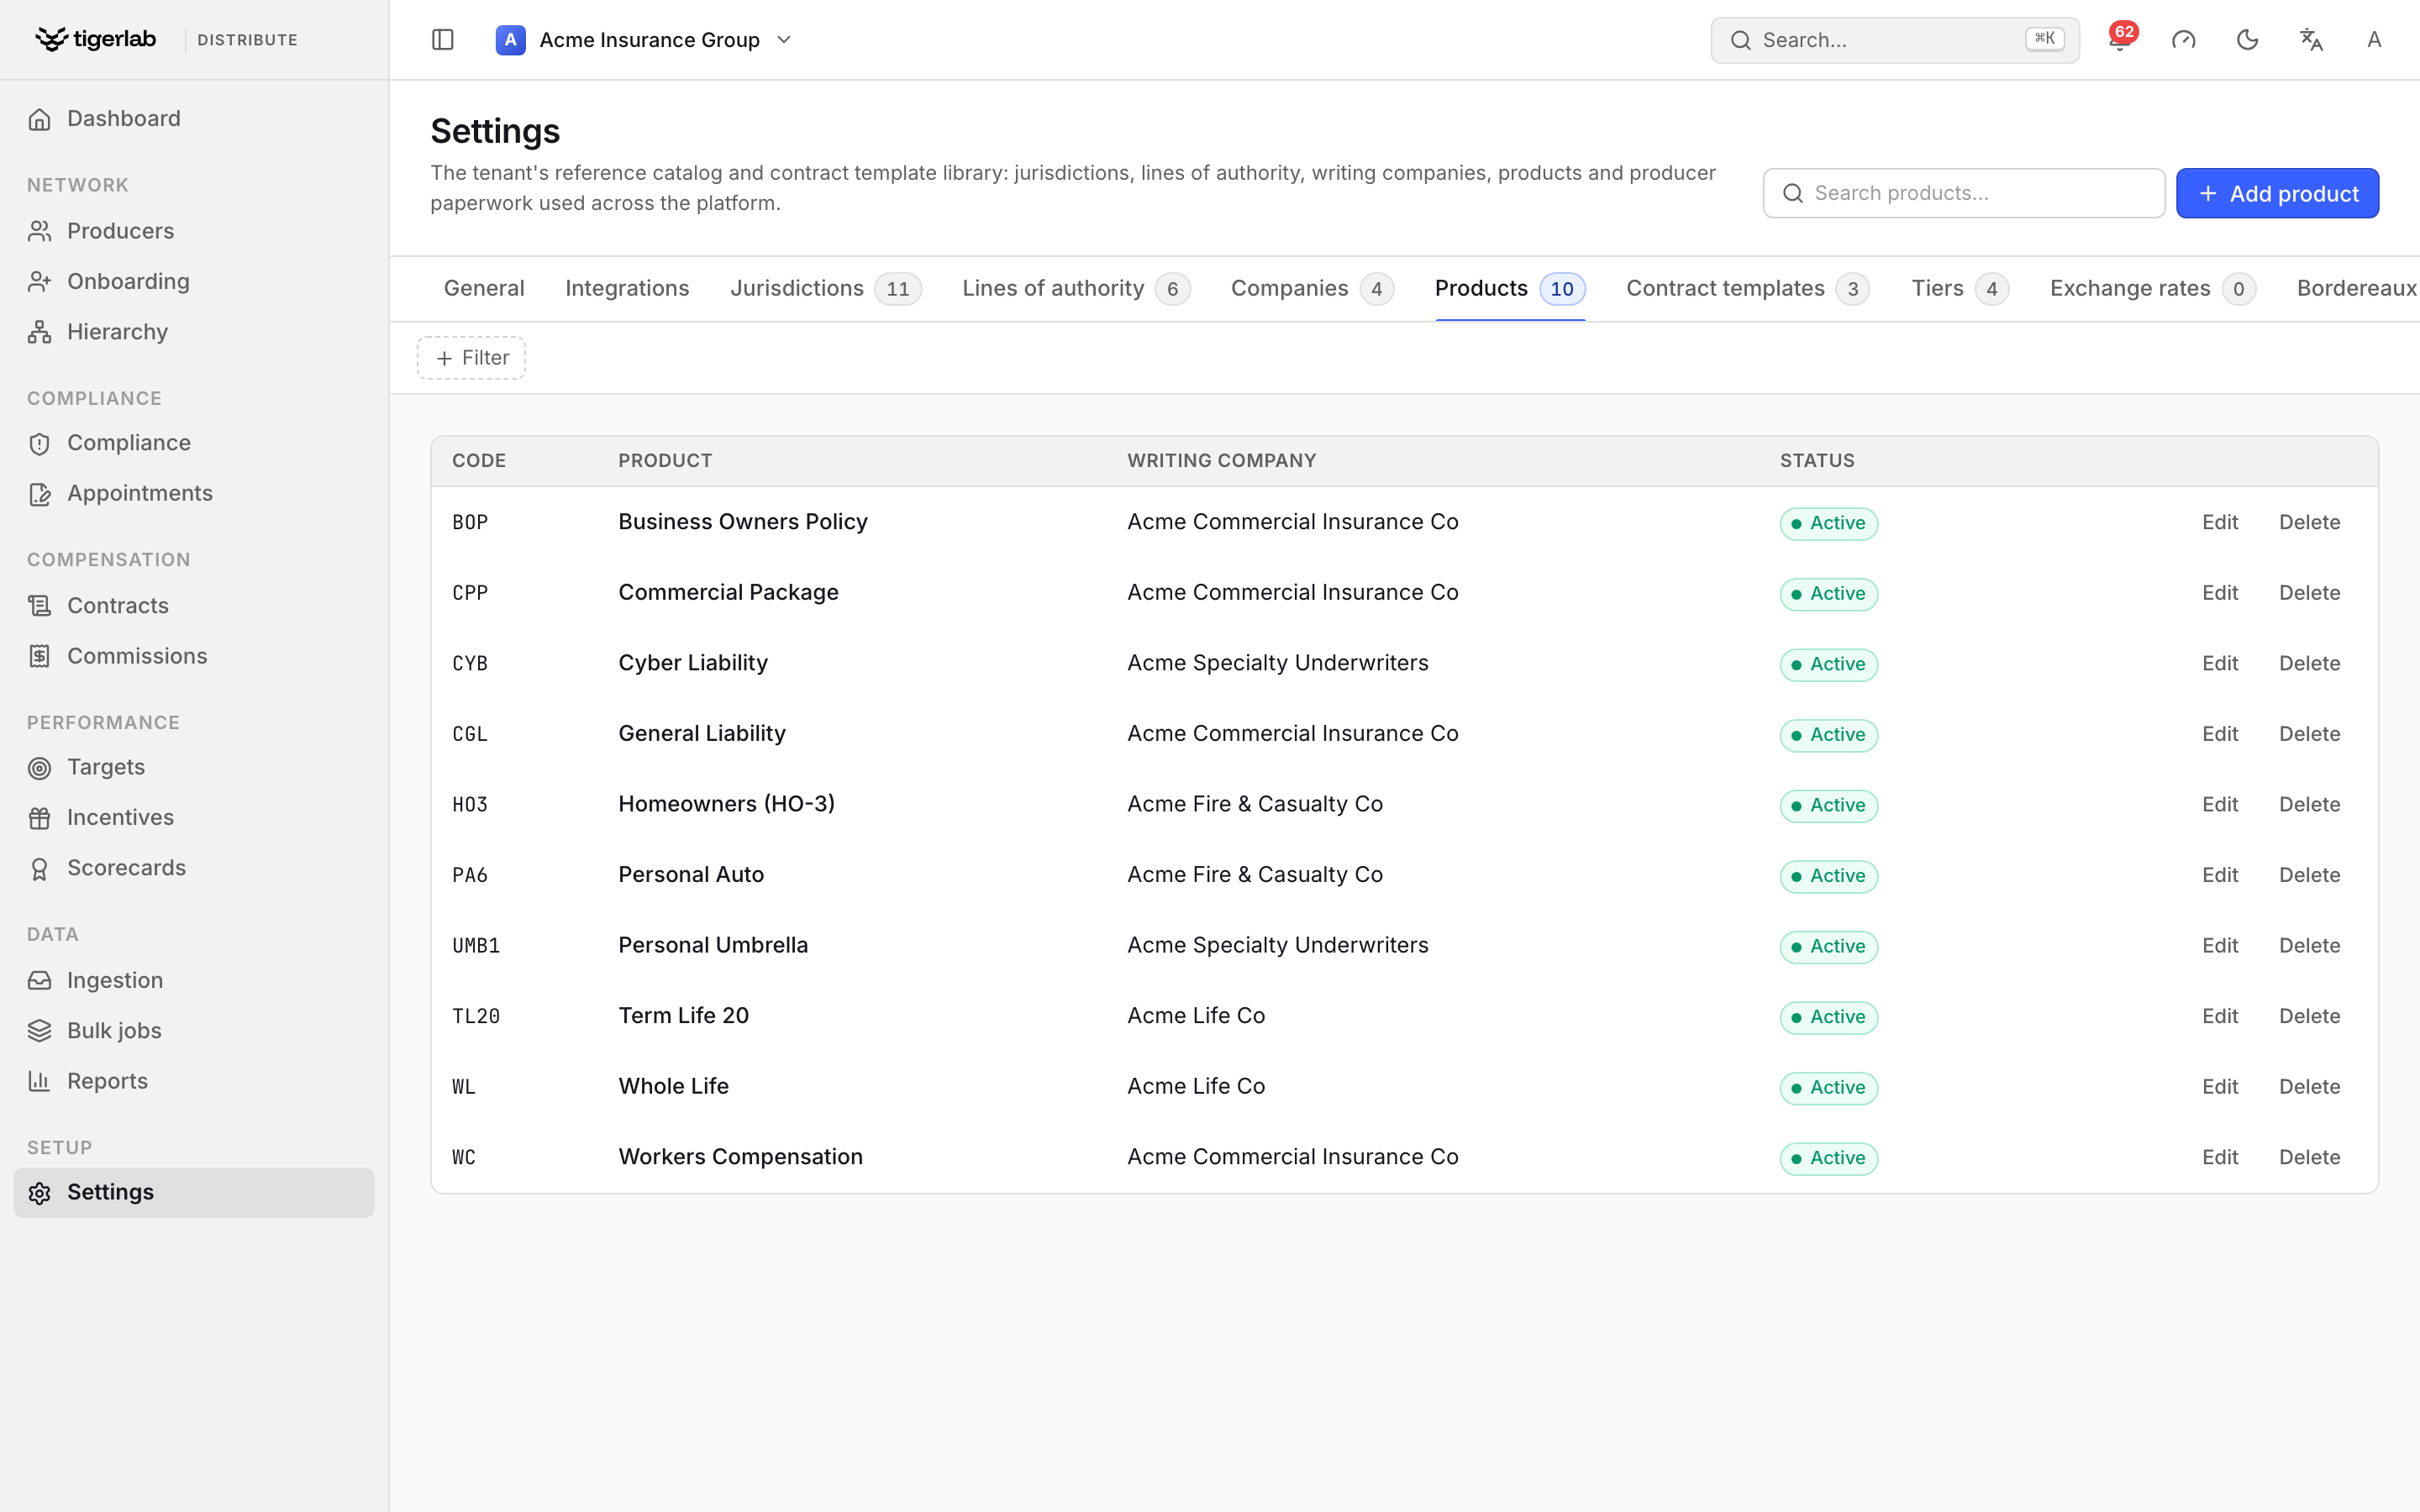
Task: Open notifications bell with 62 badge
Action: [x=2119, y=40]
